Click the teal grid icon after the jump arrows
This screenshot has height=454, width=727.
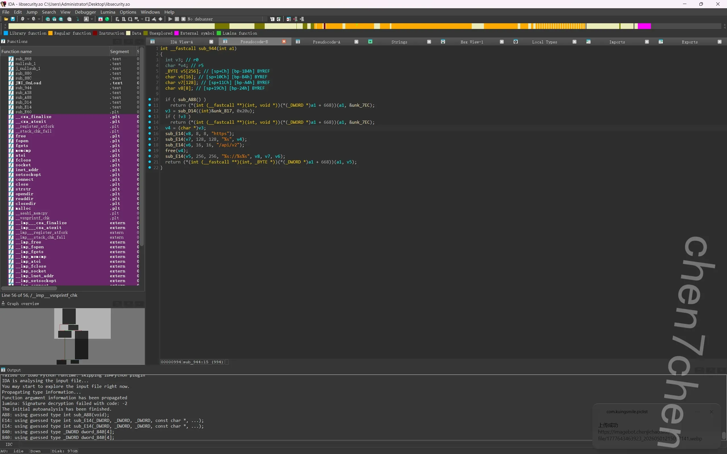(47, 19)
